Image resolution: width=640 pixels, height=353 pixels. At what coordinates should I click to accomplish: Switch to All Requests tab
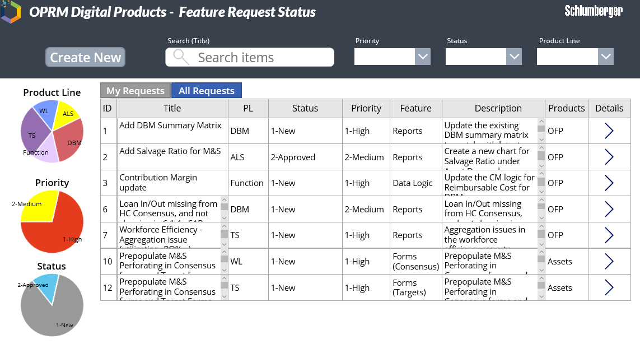pyautogui.click(x=207, y=91)
